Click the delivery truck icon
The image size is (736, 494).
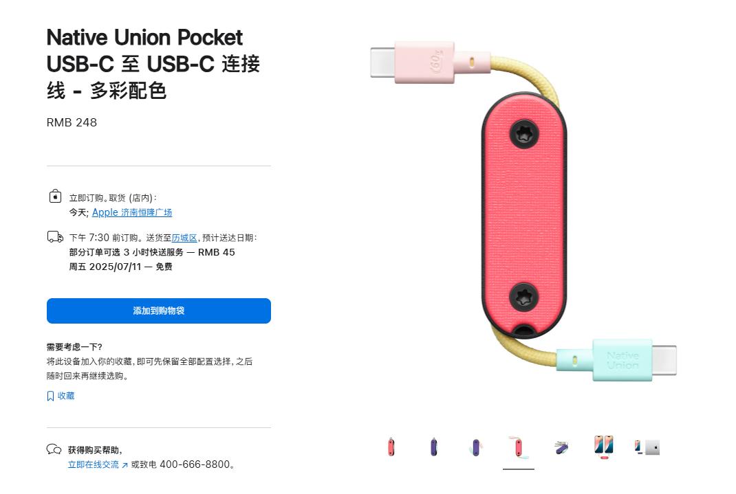[55, 236]
